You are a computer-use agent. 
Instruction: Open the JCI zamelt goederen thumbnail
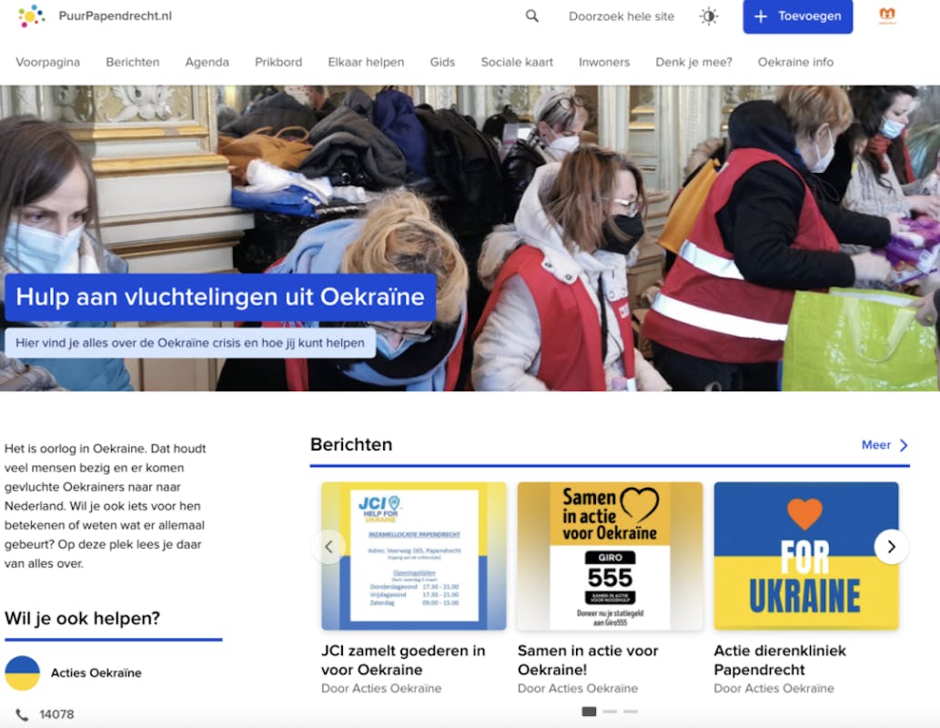click(414, 556)
